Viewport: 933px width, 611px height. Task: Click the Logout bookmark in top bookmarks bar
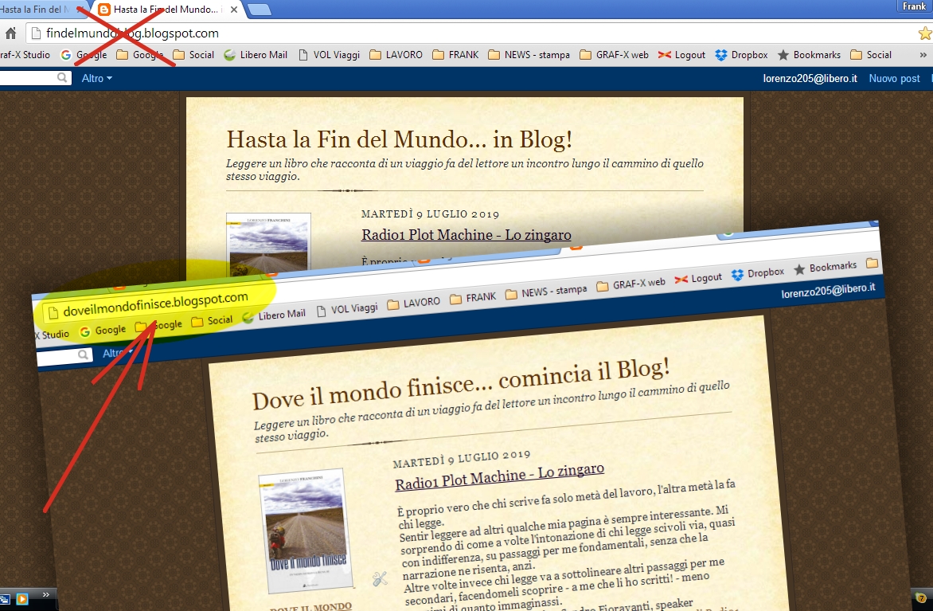pyautogui.click(x=682, y=55)
